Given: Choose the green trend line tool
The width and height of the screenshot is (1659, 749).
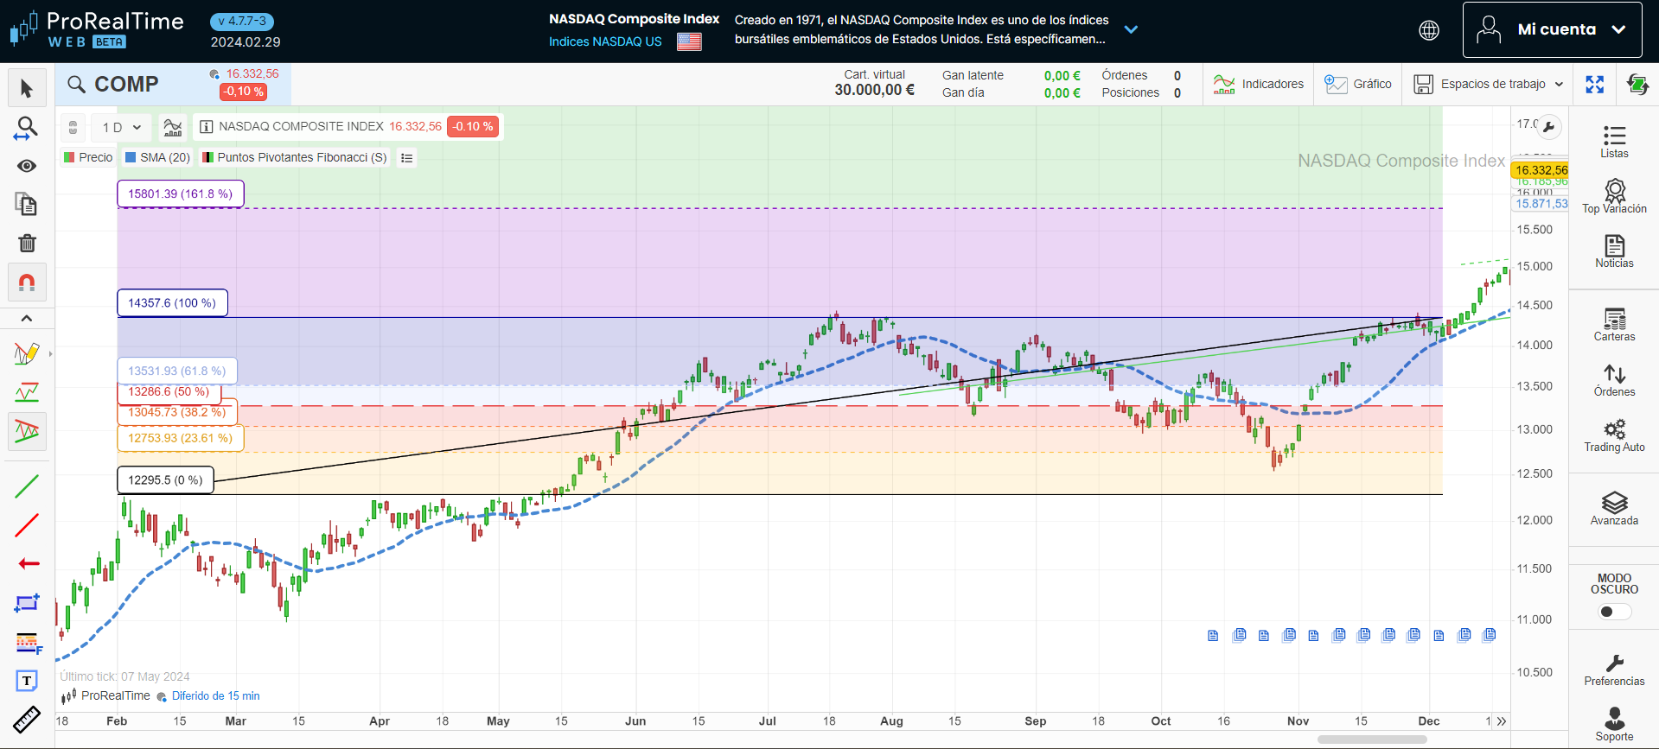Looking at the screenshot, I should click(x=27, y=486).
